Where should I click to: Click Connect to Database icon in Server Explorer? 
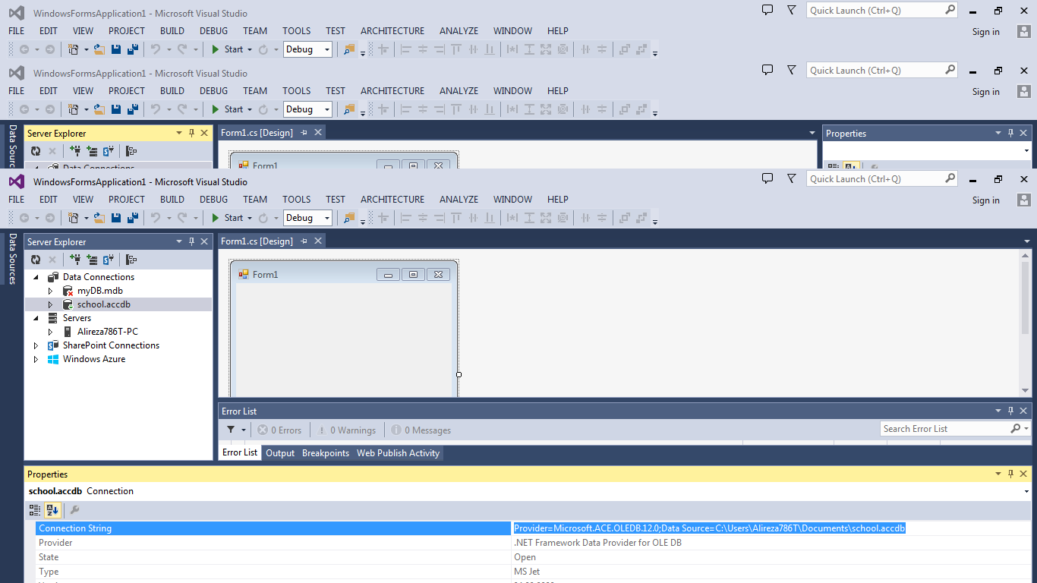(76, 260)
